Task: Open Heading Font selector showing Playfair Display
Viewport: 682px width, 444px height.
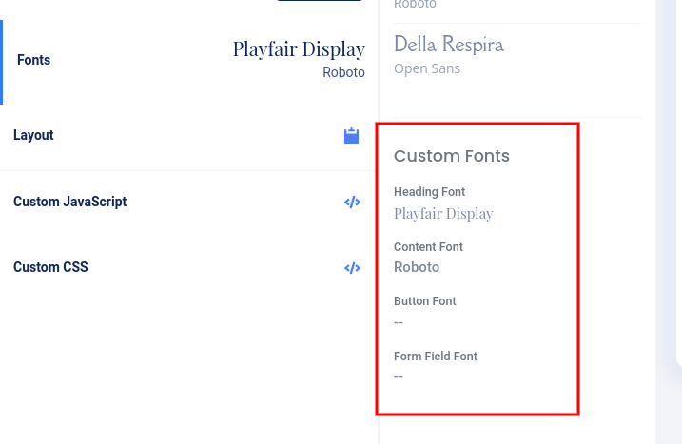Action: click(x=443, y=214)
